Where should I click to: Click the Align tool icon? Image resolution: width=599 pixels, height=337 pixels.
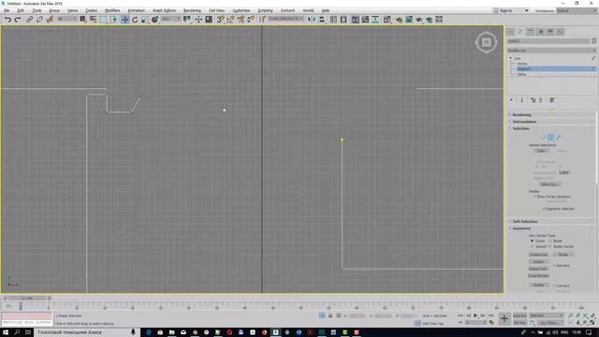click(x=322, y=19)
